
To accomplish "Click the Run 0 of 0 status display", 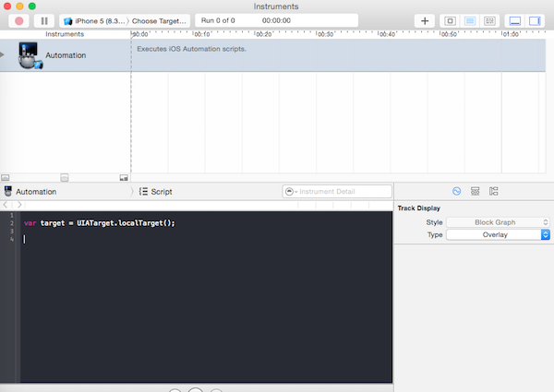I will [218, 20].
